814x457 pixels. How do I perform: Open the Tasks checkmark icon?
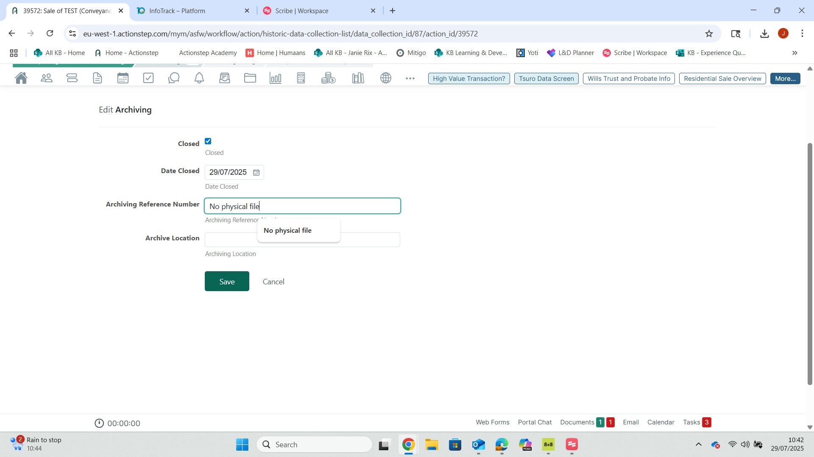point(148,78)
